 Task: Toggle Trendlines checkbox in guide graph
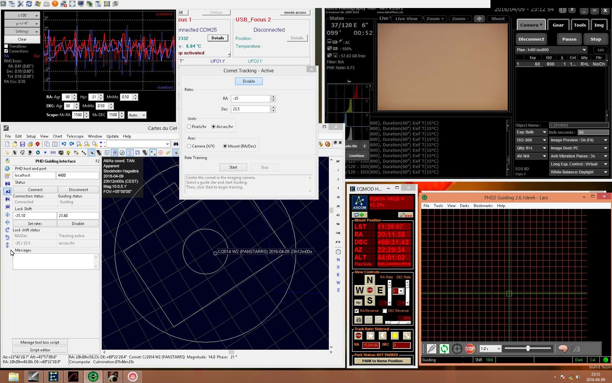[x=6, y=46]
